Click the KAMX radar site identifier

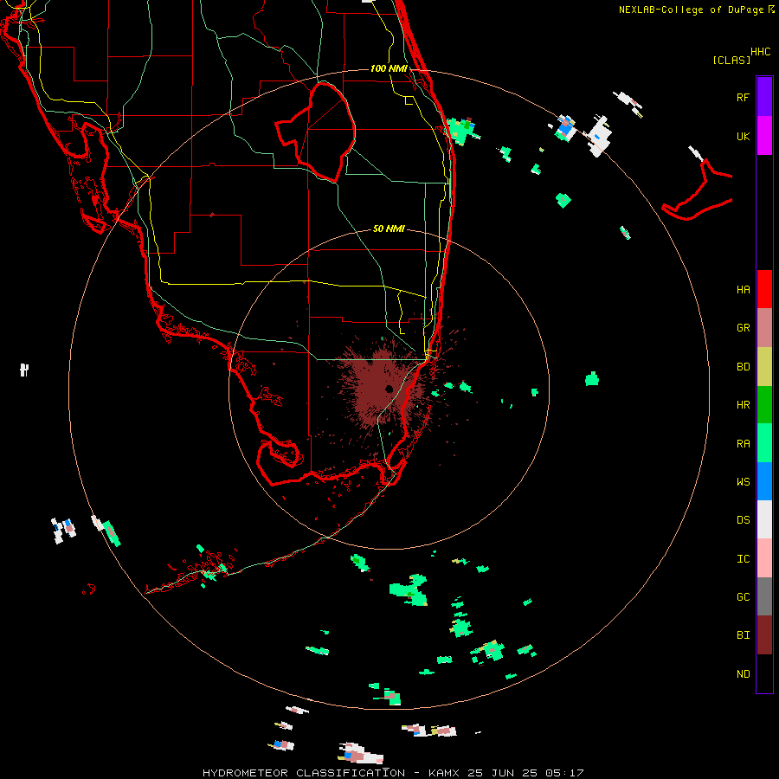point(445,773)
